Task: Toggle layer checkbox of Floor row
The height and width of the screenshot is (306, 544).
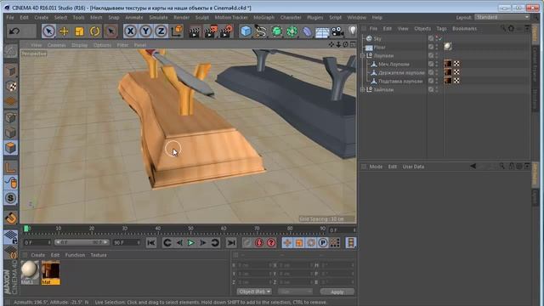Action: (431, 47)
